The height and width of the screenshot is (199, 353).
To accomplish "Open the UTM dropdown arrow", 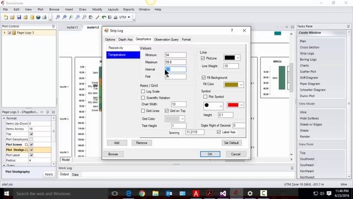I will pos(129,17).
